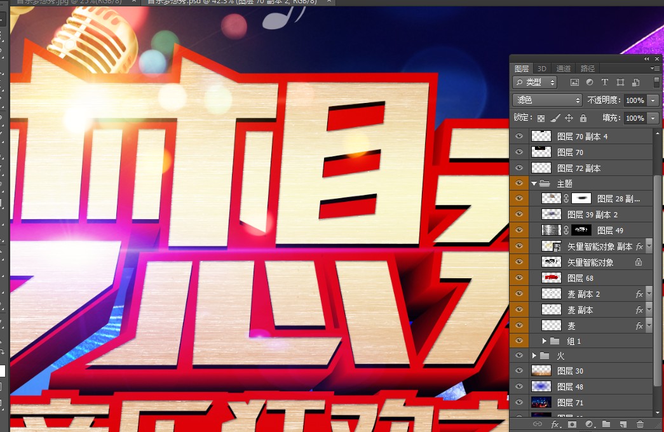Viewport: 664px width, 432px height.
Task: Toggle visibility of 图层 70
Action: point(518,152)
